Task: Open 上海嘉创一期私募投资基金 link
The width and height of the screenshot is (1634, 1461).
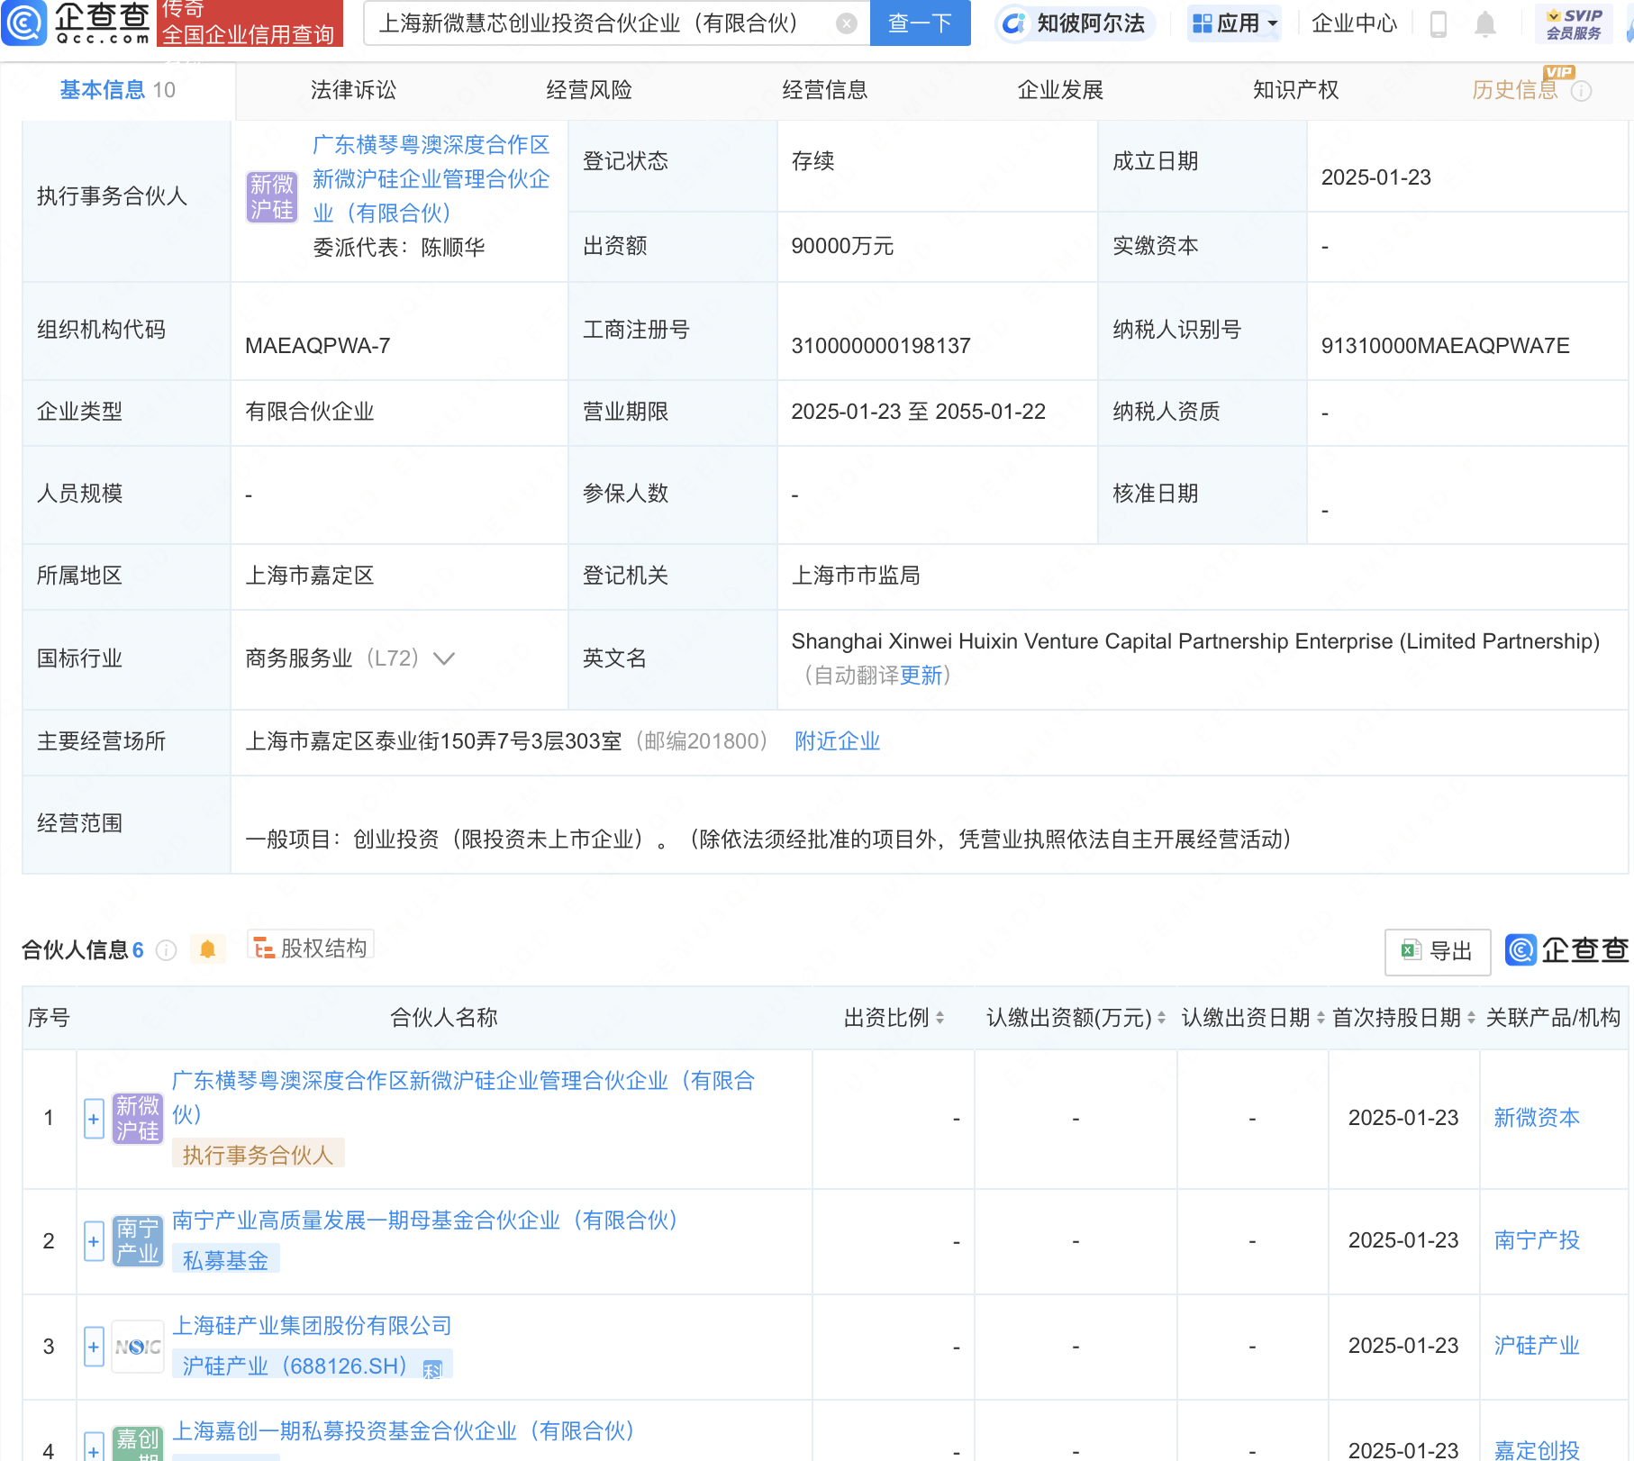Action: click(x=404, y=1431)
